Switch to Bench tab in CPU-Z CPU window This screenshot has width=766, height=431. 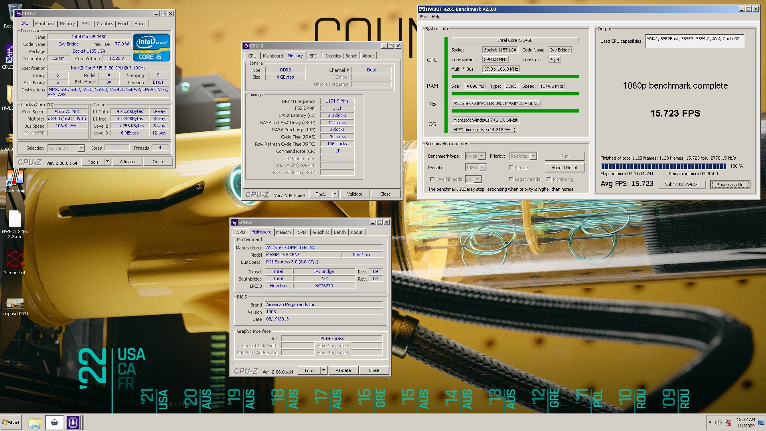123,24
